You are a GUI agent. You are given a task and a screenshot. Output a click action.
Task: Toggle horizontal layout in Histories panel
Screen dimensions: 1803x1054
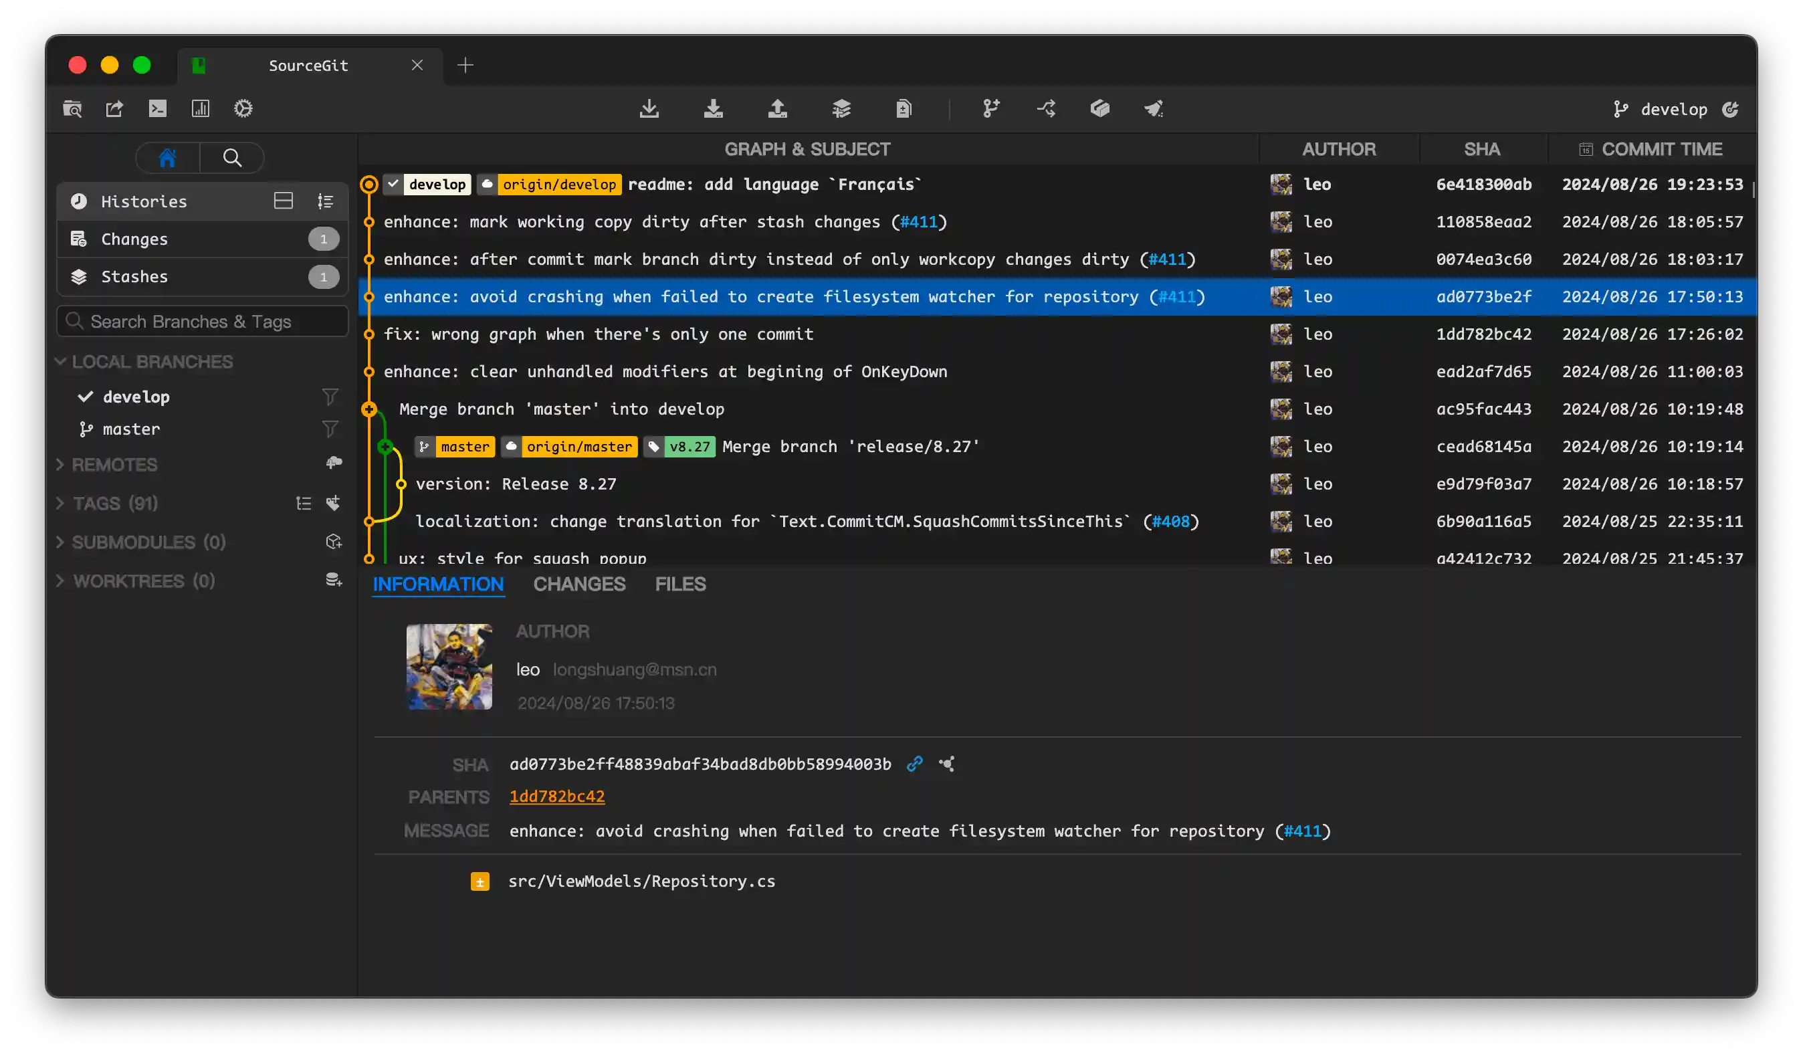coord(284,201)
